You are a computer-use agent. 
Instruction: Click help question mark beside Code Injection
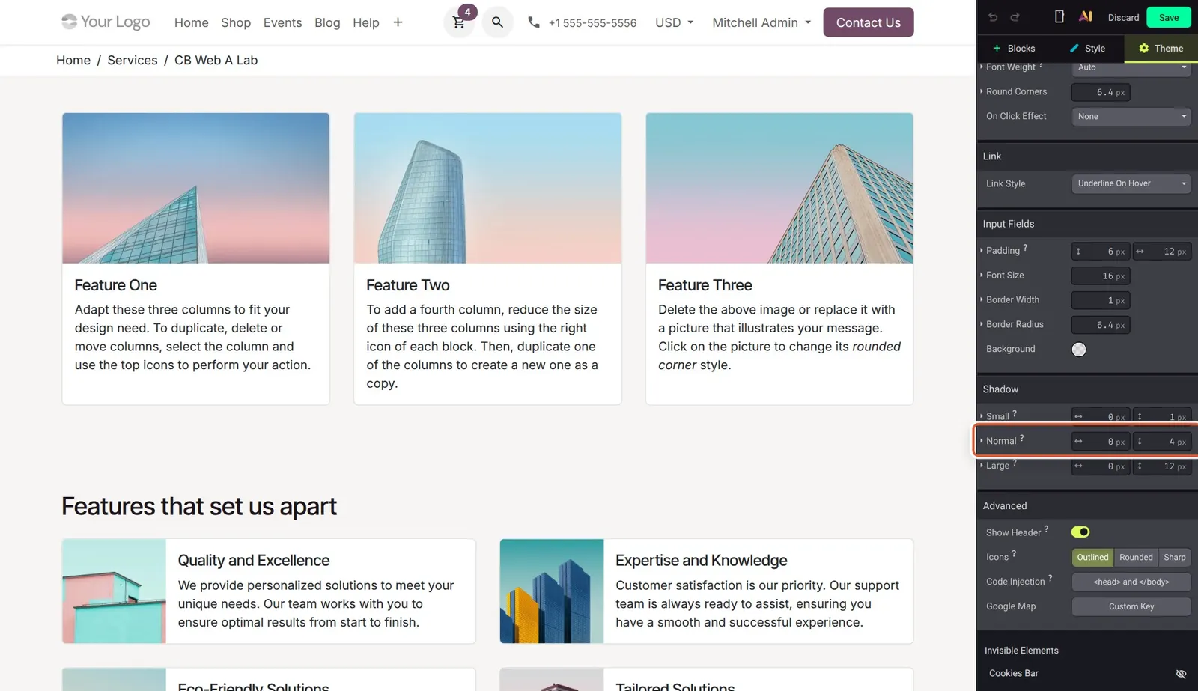(x=1050, y=578)
